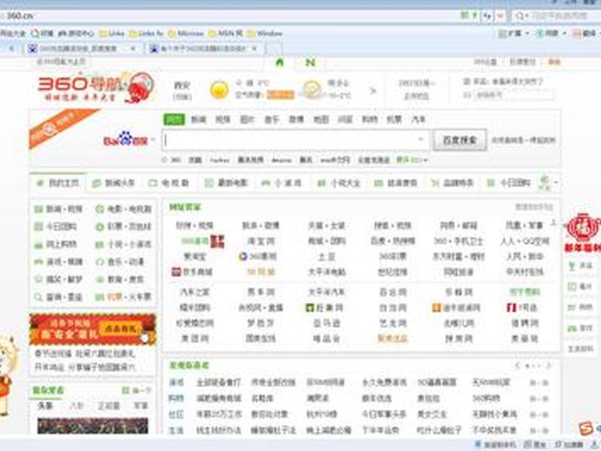The image size is (601, 451).
Task: Click the sunny weather icon for today
Action: click(x=219, y=90)
